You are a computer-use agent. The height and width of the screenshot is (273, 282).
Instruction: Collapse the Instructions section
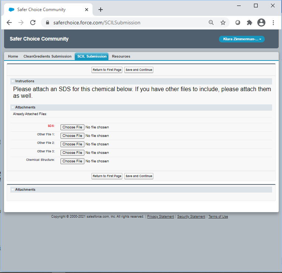pyautogui.click(x=13, y=81)
